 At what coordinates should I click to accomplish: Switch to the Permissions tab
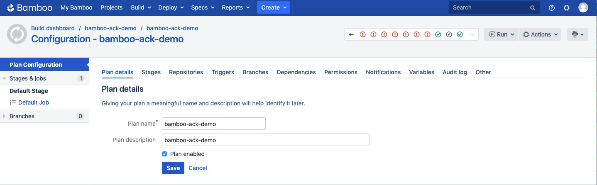pos(341,72)
